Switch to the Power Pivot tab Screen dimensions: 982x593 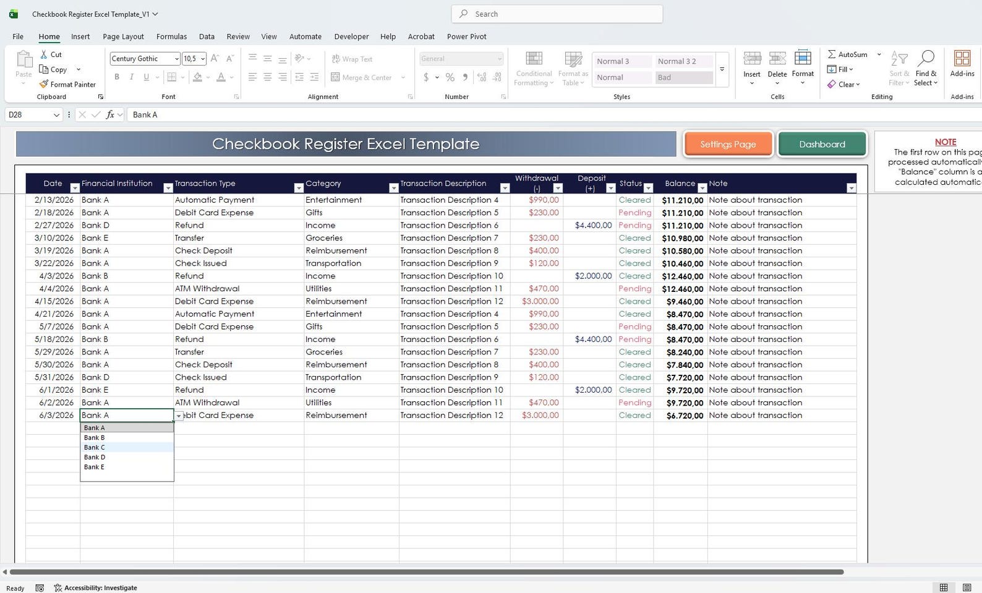pyautogui.click(x=466, y=36)
